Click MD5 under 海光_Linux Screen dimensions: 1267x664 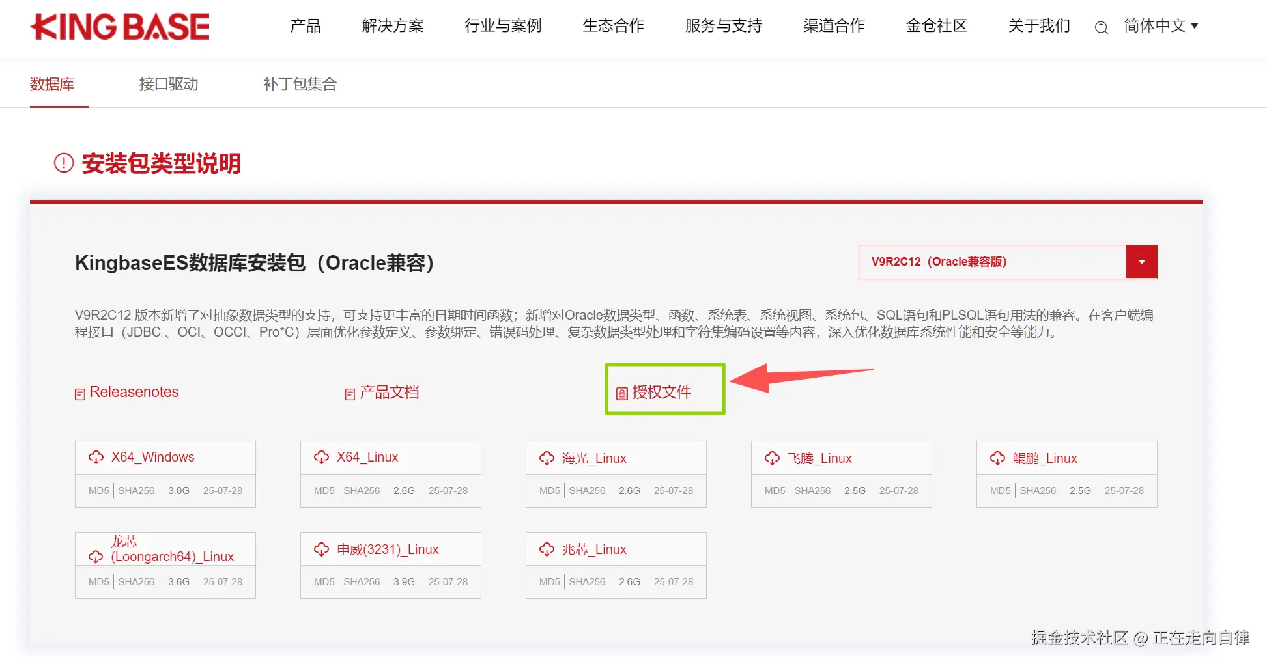[550, 491]
